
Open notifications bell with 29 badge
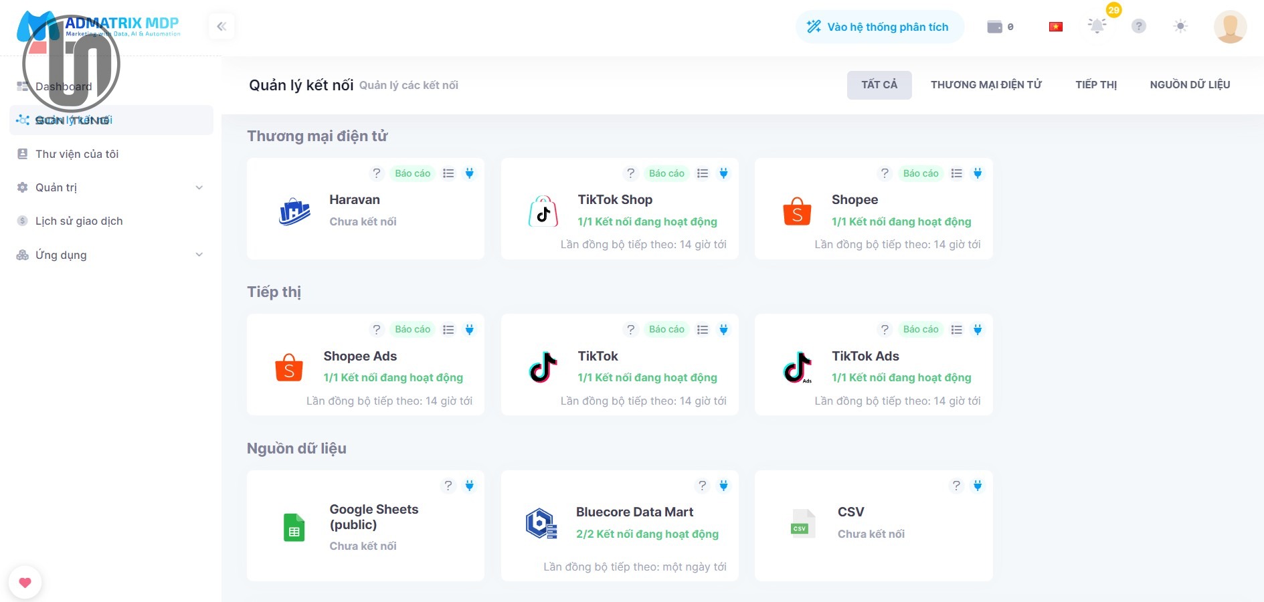click(x=1097, y=26)
